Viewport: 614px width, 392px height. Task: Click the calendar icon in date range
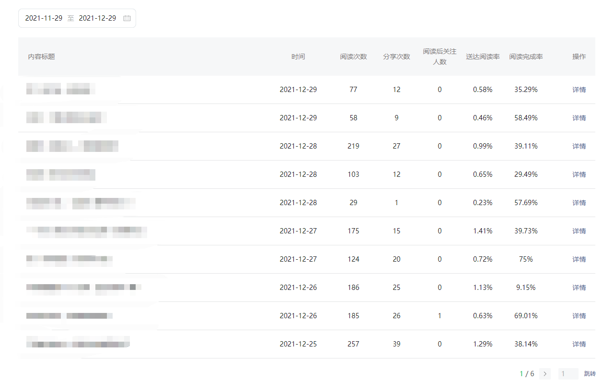pyautogui.click(x=127, y=18)
